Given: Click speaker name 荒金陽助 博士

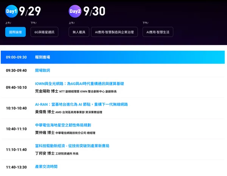Looking at the screenshot, I should click(47, 91).
